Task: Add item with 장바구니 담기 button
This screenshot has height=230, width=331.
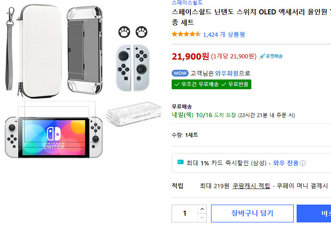Action: [252, 214]
